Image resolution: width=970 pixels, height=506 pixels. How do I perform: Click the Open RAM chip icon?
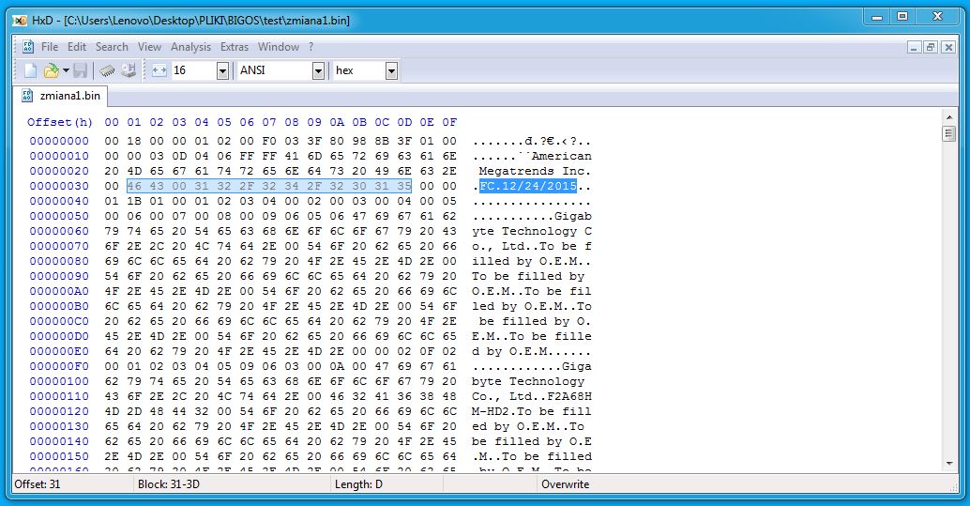pyautogui.click(x=107, y=70)
